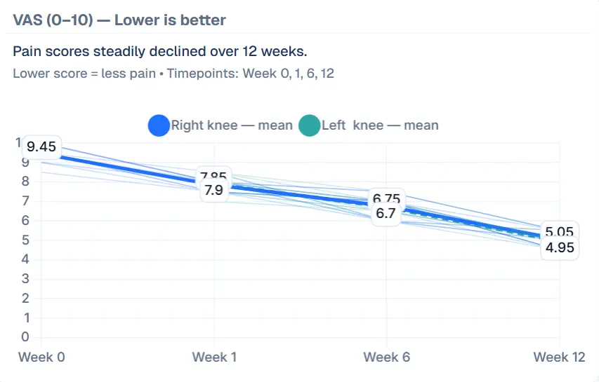Screen dimensions: 599x382
Task: Click the Week 0 axis label
Action: 41,357
